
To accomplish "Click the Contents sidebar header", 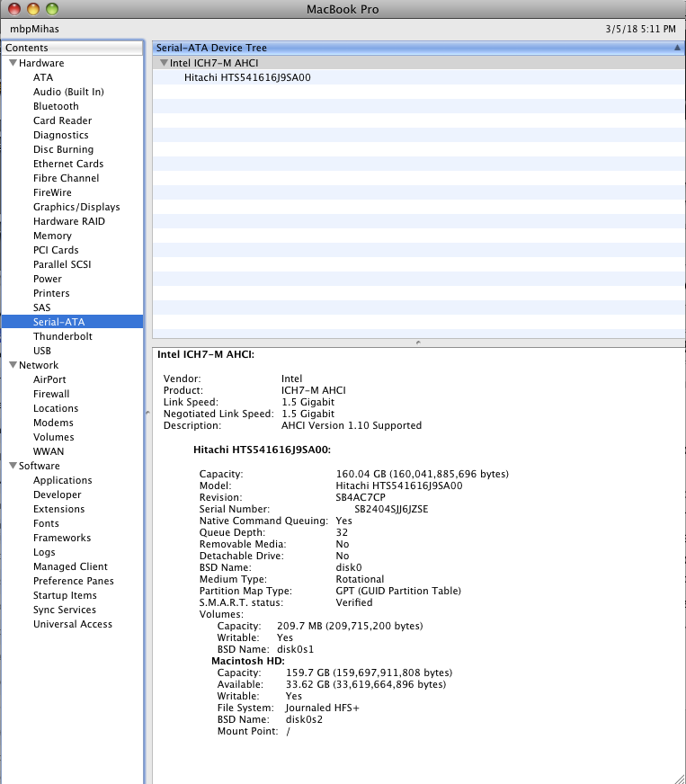I will pos(73,48).
